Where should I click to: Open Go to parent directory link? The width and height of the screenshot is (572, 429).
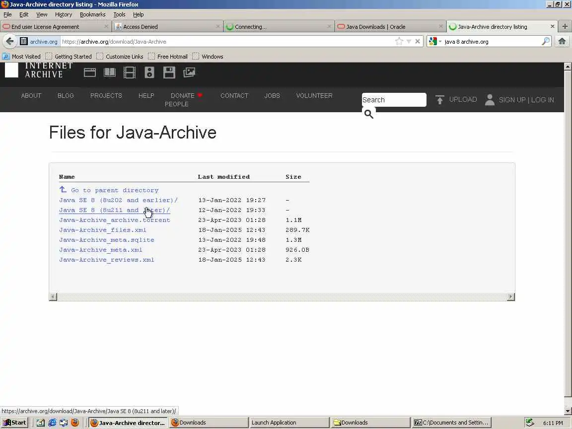click(x=109, y=190)
